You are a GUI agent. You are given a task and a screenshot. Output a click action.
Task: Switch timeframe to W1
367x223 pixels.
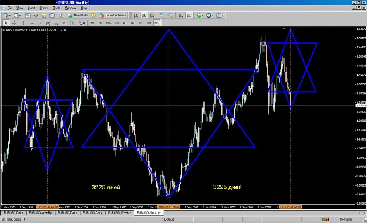click(x=149, y=23)
